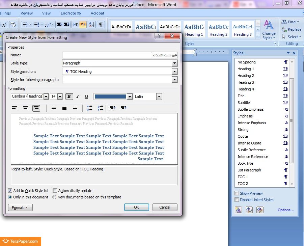The width and height of the screenshot is (304, 246).
Task: Open the EndNote X6 tab
Action: tap(71, 13)
